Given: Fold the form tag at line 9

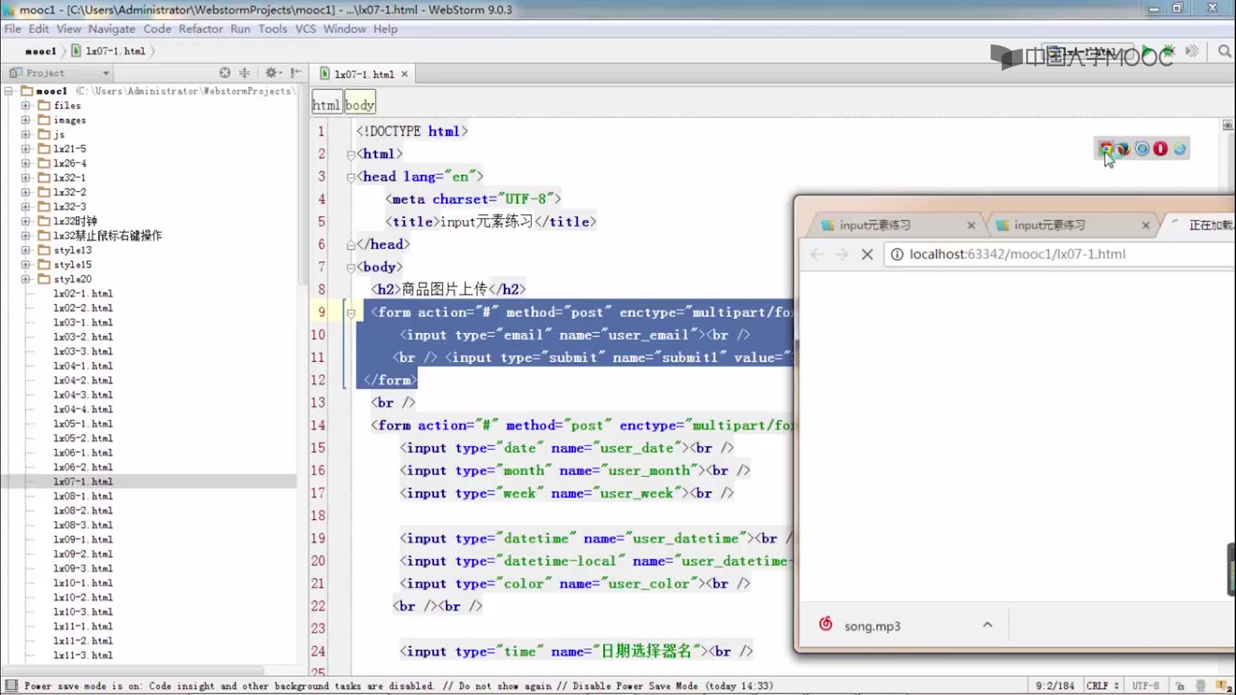Looking at the screenshot, I should (x=351, y=313).
